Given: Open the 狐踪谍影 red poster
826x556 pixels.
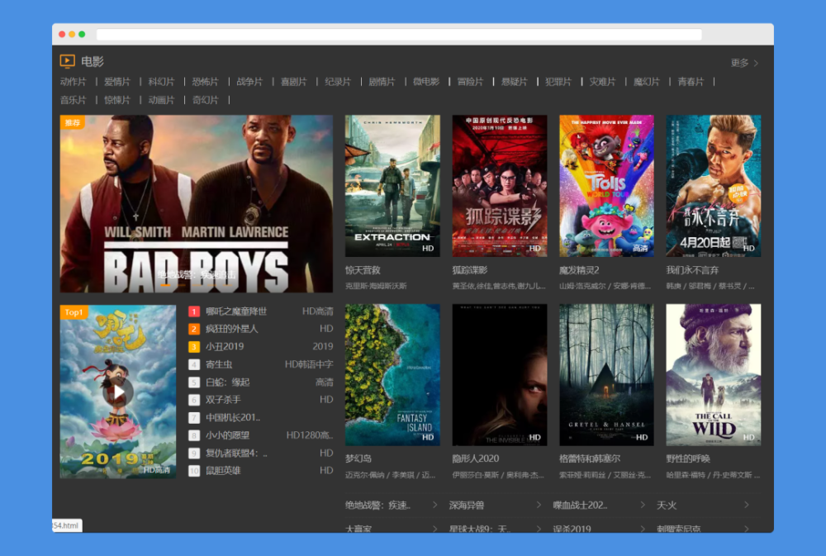Looking at the screenshot, I should pos(500,186).
